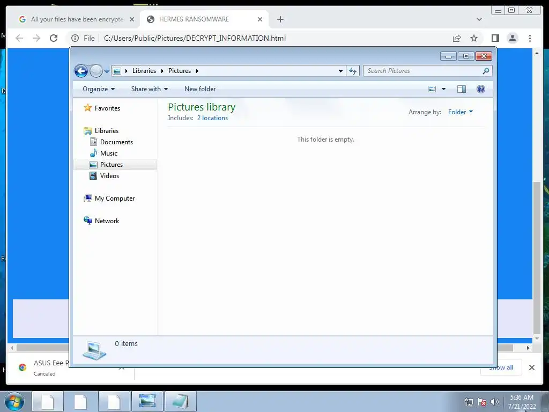Open the Organize menu
This screenshot has height=412, width=549.
(99, 89)
